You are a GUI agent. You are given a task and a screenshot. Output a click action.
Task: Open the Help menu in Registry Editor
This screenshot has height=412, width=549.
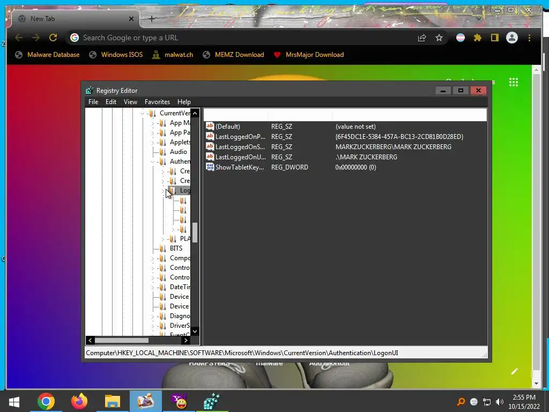point(184,101)
